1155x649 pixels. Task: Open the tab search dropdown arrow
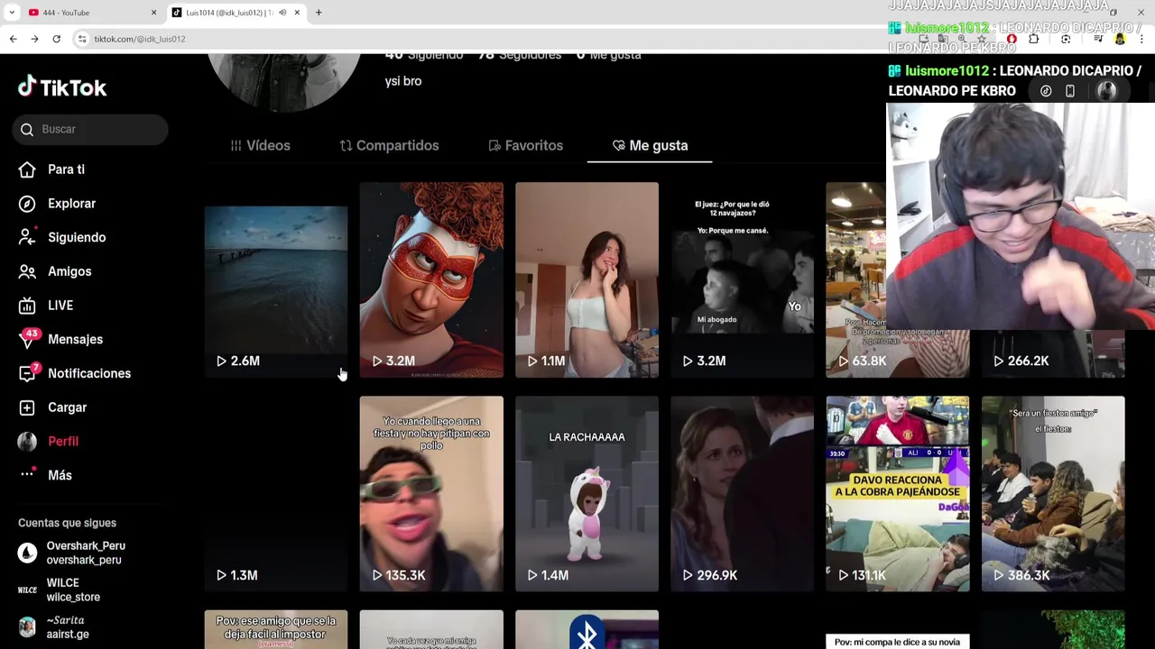click(x=11, y=13)
